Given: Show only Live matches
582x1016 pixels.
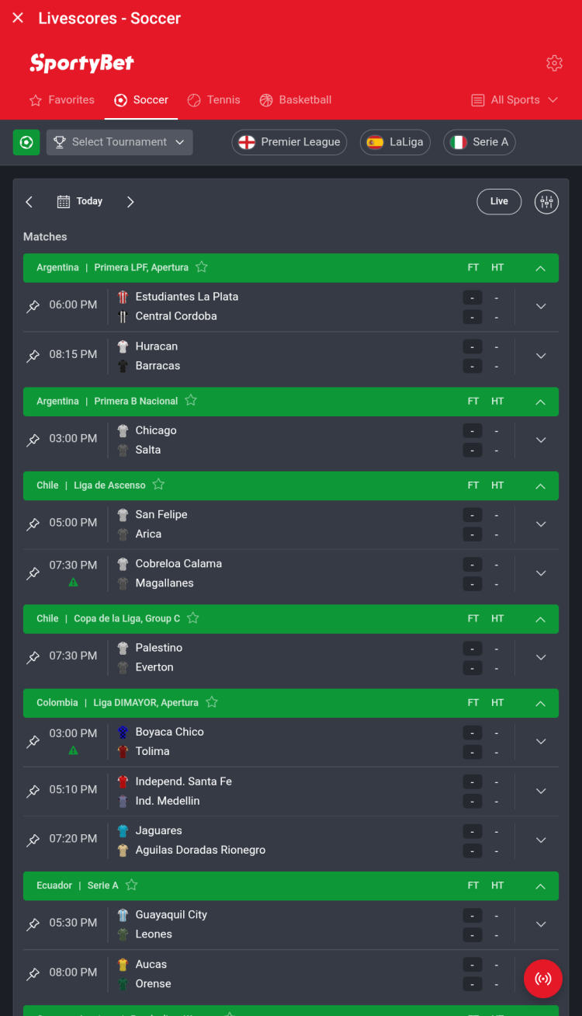Looking at the screenshot, I should point(499,202).
